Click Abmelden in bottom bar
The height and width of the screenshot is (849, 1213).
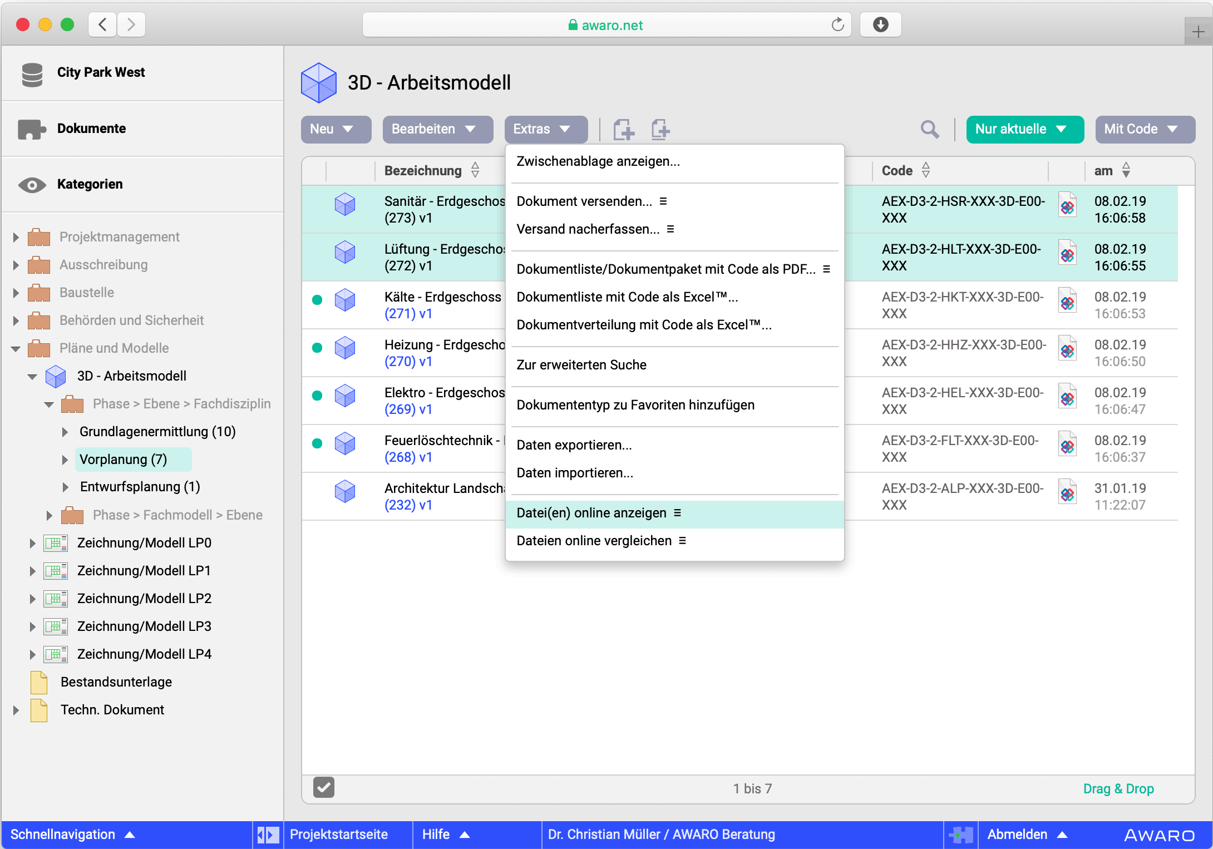(1027, 835)
